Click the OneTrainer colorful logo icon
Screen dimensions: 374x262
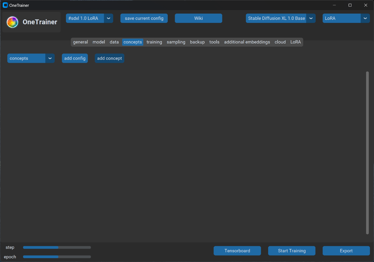click(x=12, y=22)
